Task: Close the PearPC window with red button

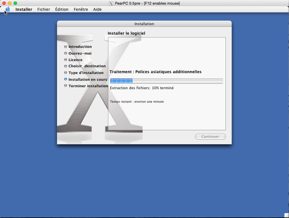Action: click(x=4, y=3)
